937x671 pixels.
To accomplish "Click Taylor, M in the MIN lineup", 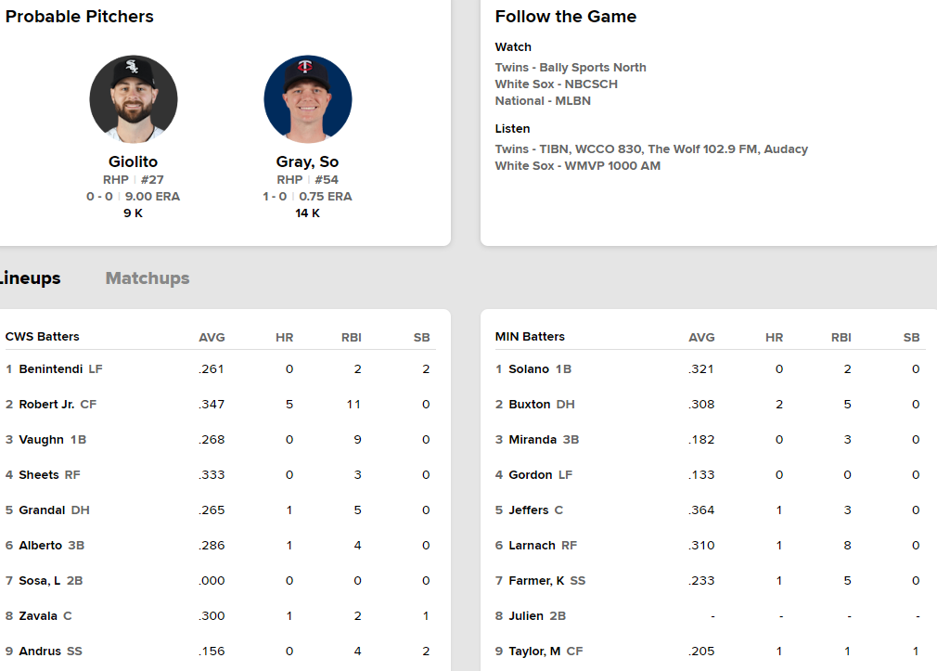I will tap(534, 652).
